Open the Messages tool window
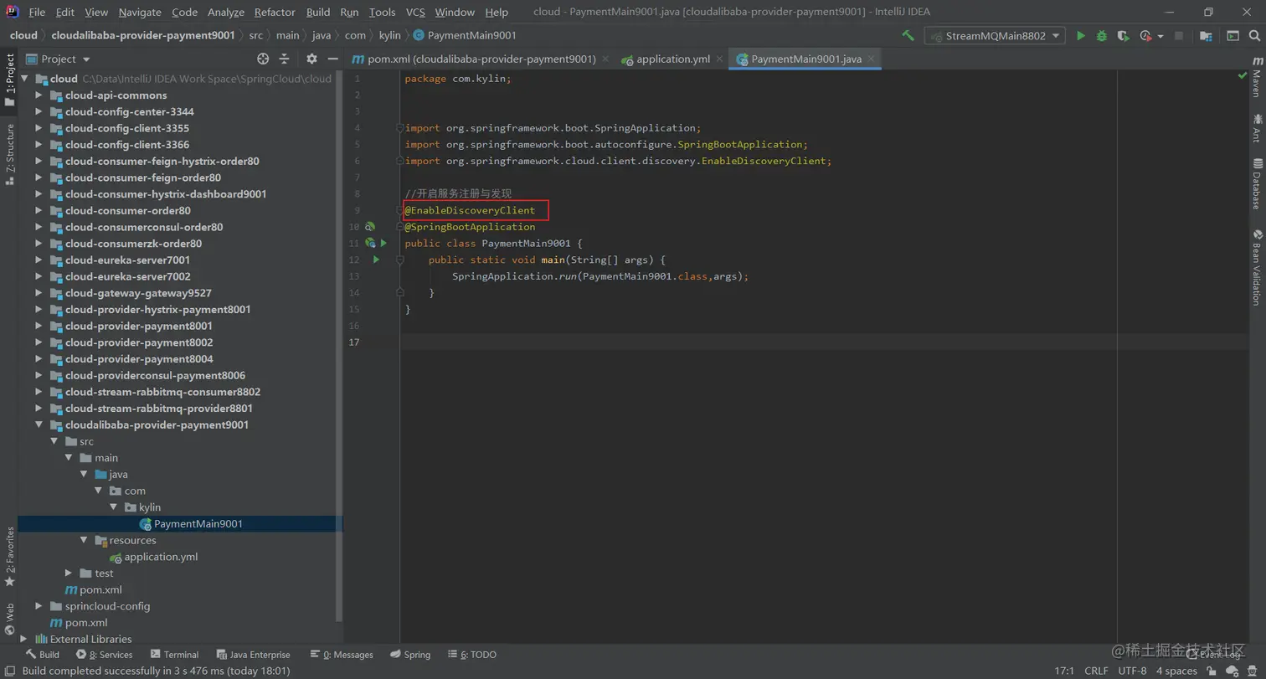 pos(341,655)
